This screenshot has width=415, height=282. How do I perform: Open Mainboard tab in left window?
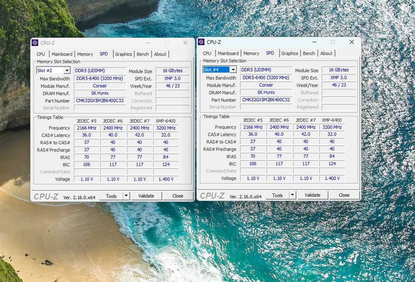(x=62, y=54)
